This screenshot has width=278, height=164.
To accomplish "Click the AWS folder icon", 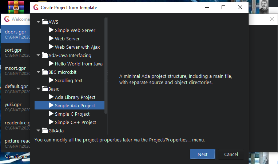I will coord(45,22).
